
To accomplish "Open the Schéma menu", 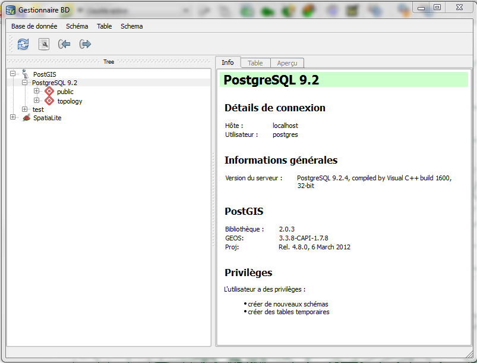I will click(x=77, y=26).
